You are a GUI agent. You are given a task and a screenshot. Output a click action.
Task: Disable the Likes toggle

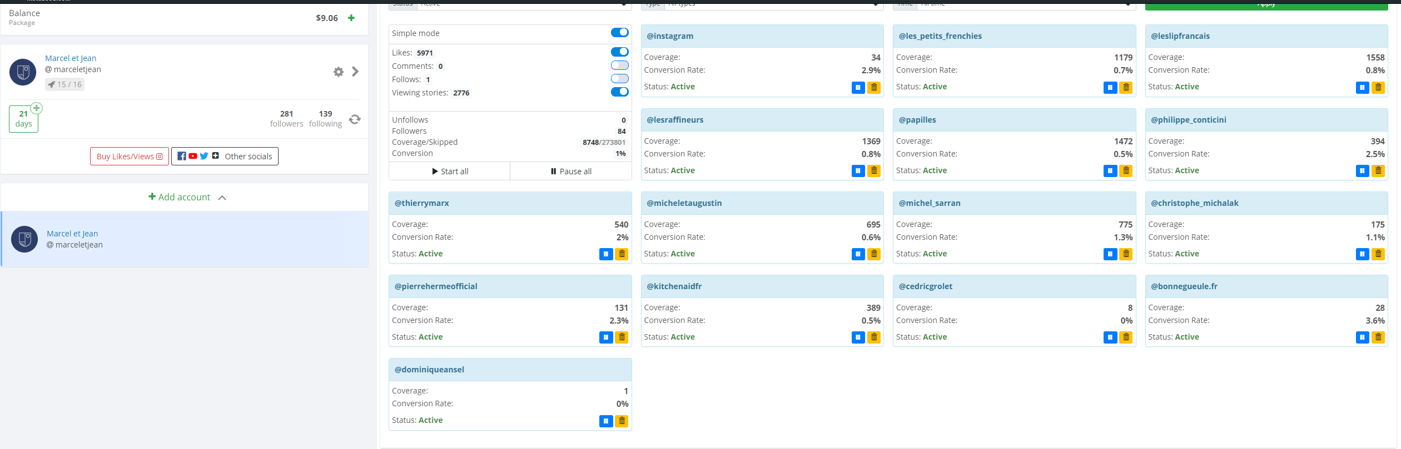tap(619, 52)
